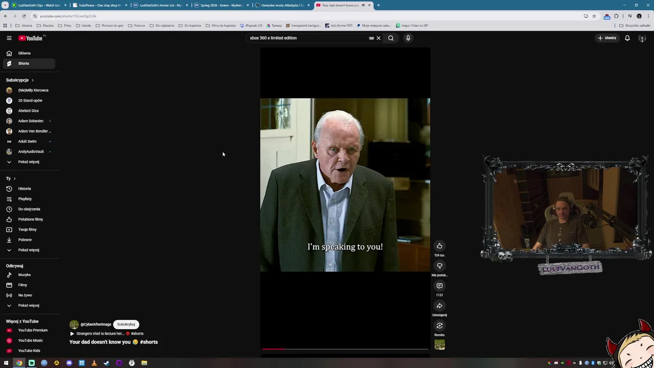Open Adam Van Bendler subscription

pyautogui.click(x=29, y=131)
